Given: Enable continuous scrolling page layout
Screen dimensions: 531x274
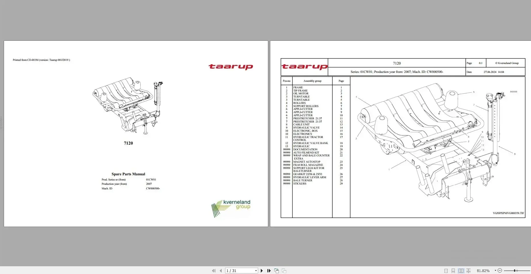Looking at the screenshot, I should [453, 271].
